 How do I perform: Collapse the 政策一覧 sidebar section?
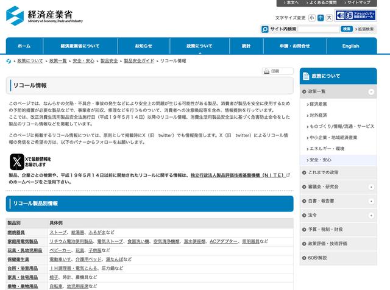371,91
